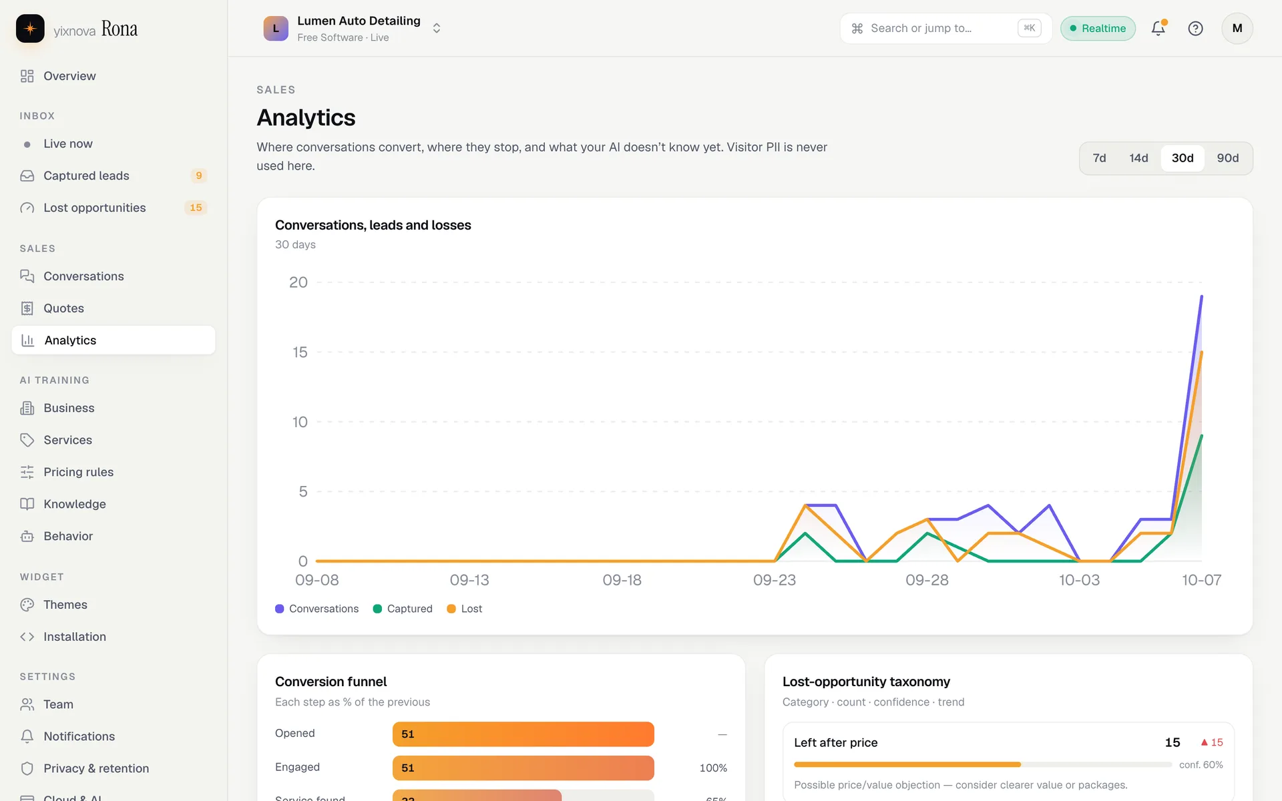
Task: Select the 7d time range
Action: tap(1099, 158)
